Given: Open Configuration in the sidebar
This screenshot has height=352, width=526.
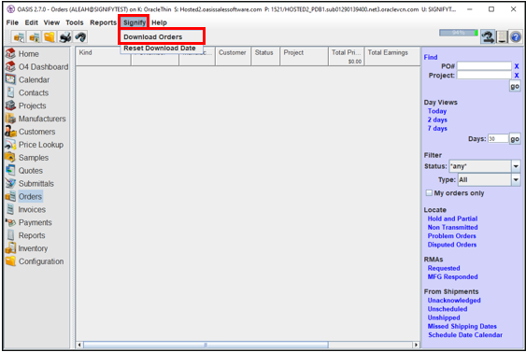Looking at the screenshot, I should pyautogui.click(x=35, y=261).
